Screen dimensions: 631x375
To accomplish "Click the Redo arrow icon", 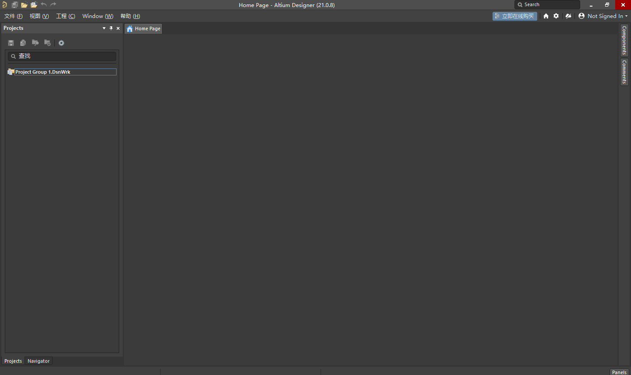I will [x=53, y=5].
